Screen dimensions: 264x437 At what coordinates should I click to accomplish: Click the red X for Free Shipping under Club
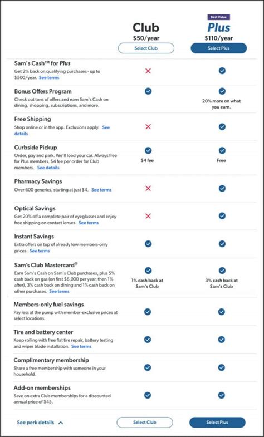[148, 127]
